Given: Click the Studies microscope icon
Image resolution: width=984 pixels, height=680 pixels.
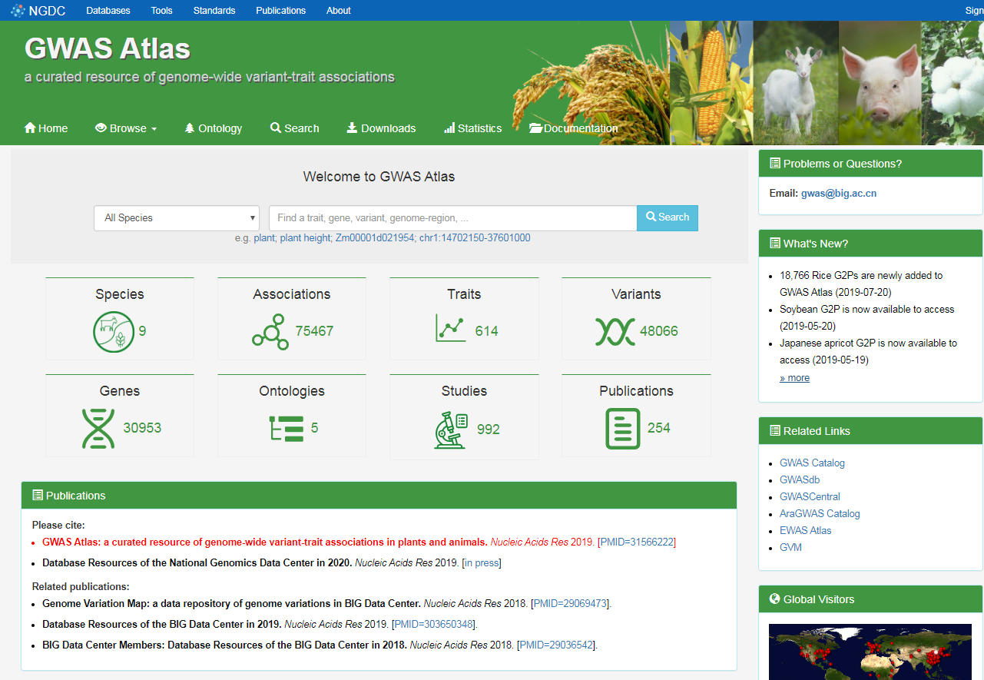Looking at the screenshot, I should tap(451, 430).
